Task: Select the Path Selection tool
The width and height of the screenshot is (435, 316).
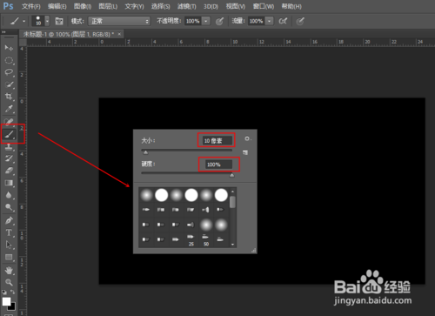Action: pos(9,245)
